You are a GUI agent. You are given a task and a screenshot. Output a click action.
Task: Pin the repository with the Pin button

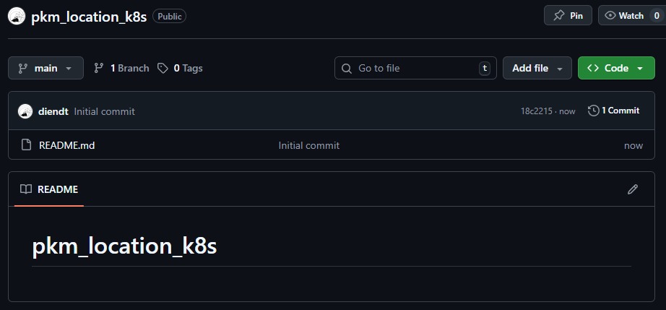(568, 16)
